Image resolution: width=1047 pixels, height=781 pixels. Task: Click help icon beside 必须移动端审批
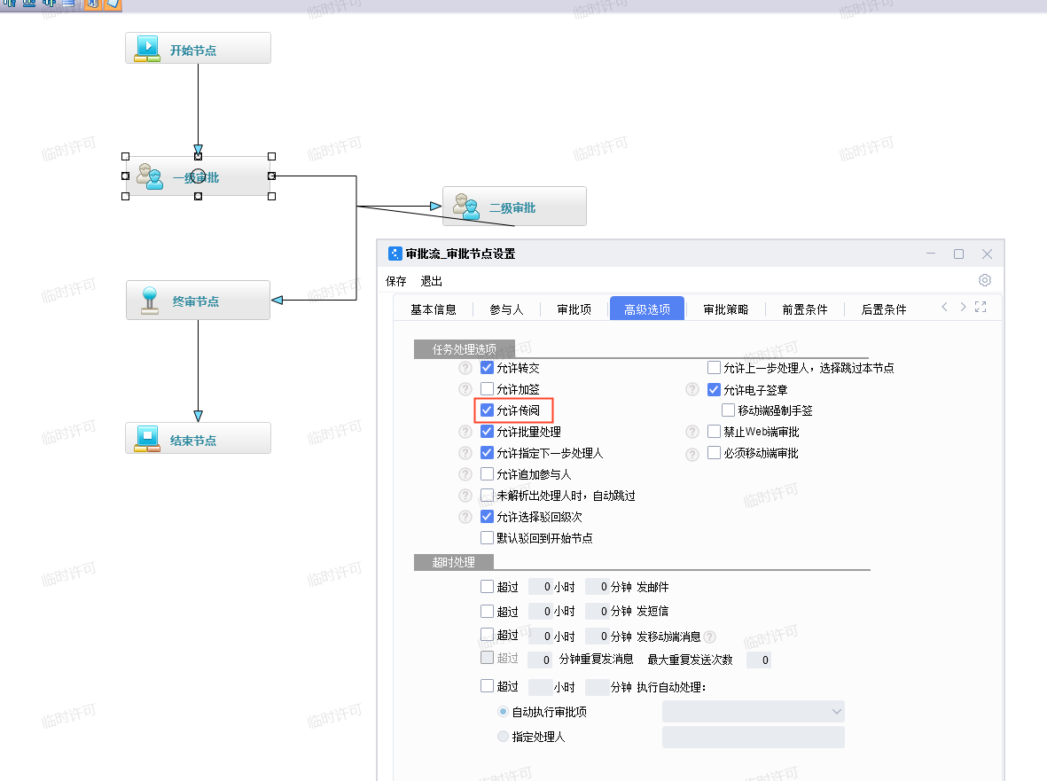[x=692, y=454]
